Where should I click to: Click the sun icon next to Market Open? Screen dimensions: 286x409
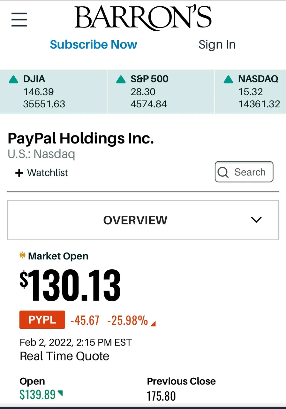22,255
